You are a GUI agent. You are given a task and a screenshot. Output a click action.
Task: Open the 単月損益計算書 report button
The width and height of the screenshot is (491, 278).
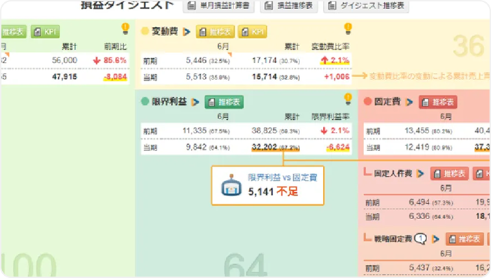(219, 6)
